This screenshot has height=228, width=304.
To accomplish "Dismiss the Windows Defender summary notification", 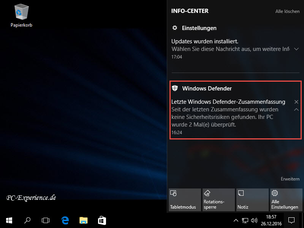I will 296,102.
